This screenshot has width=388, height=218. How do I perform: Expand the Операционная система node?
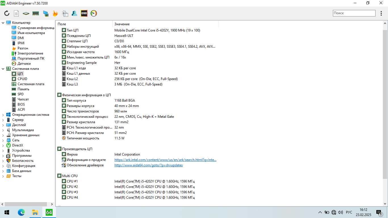click(x=3, y=115)
